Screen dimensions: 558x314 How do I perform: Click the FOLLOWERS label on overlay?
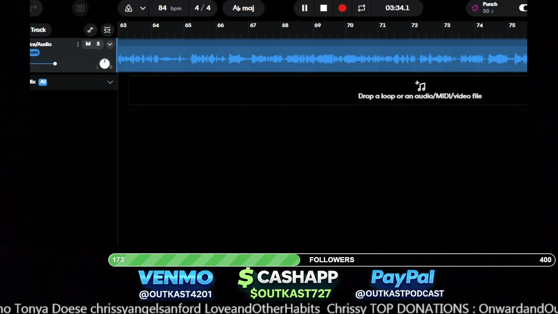(332, 260)
